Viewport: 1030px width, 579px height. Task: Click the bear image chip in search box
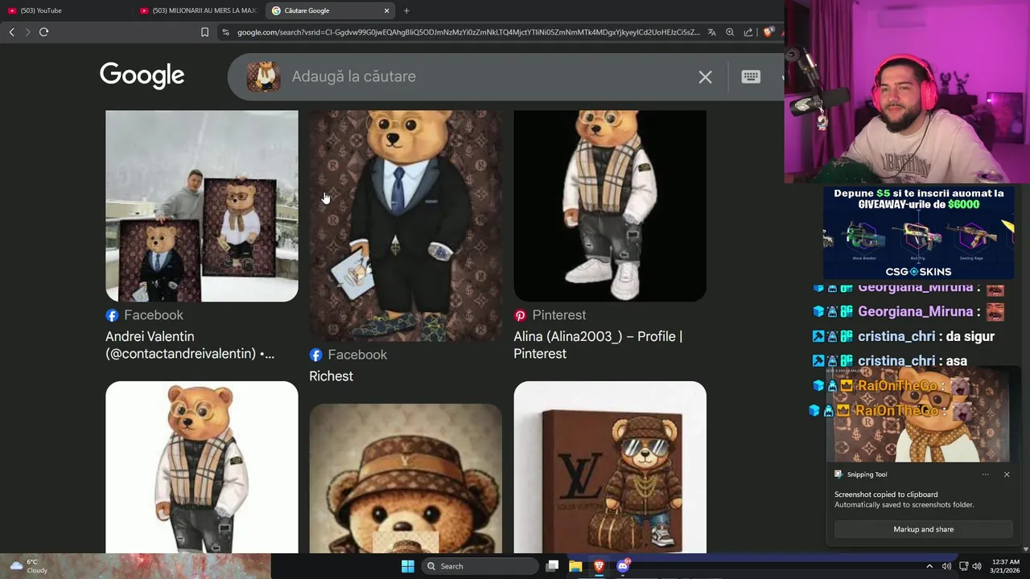click(x=263, y=76)
